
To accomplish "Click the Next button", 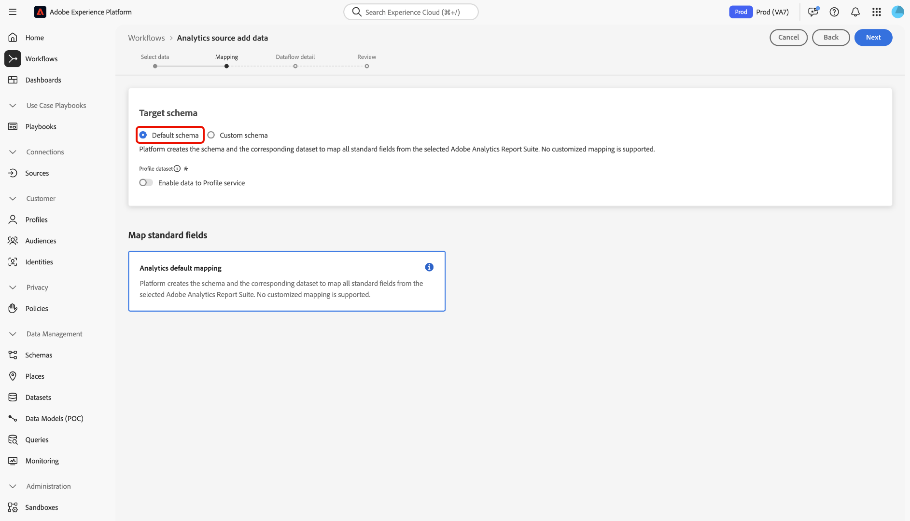I will click(x=873, y=38).
